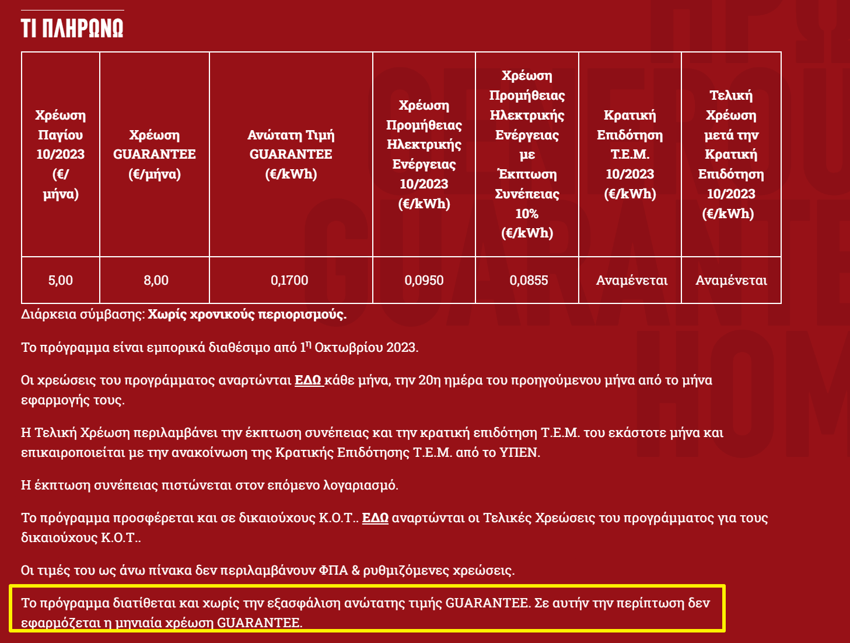Select the 5,00 fixed charge value

(61, 281)
